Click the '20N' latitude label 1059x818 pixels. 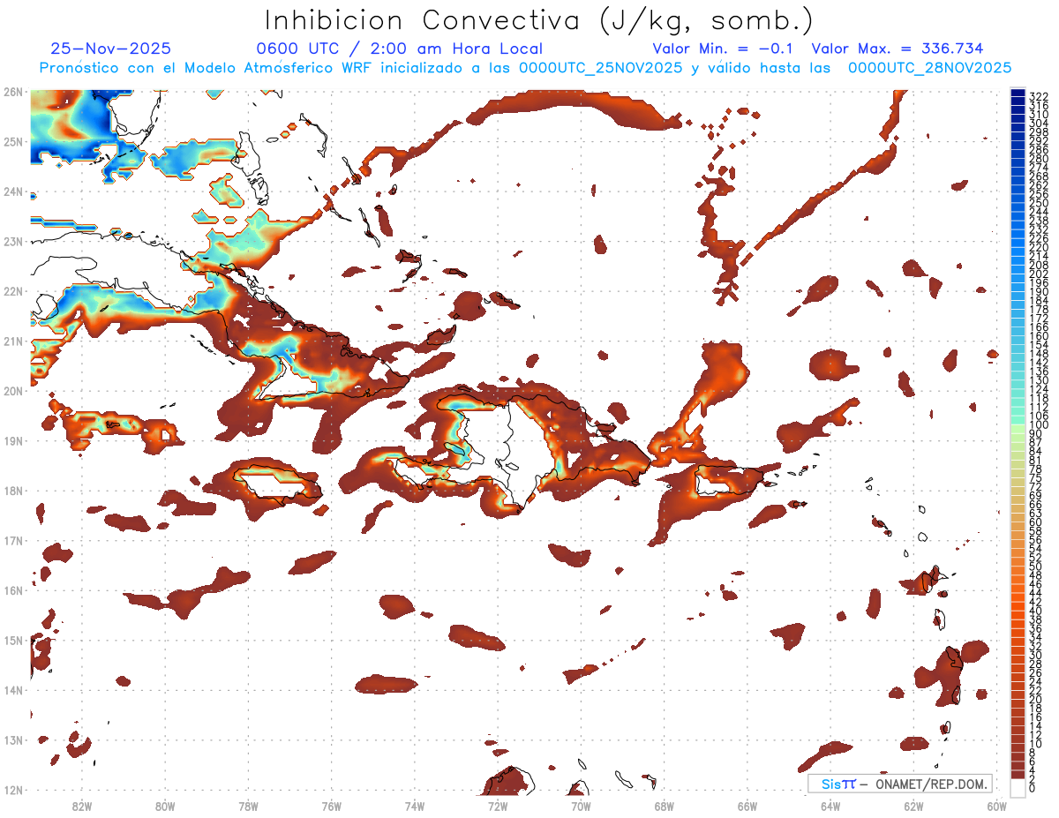(13, 390)
